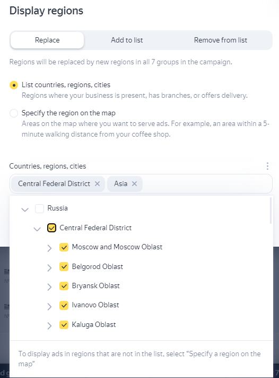Expand Moscow and Moscow Oblast
This screenshot has height=378, width=279.
pyautogui.click(x=49, y=248)
